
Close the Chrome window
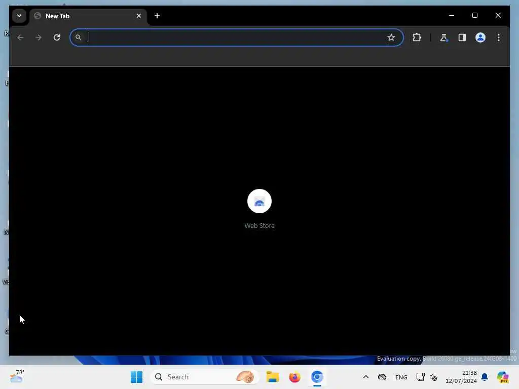(x=498, y=15)
